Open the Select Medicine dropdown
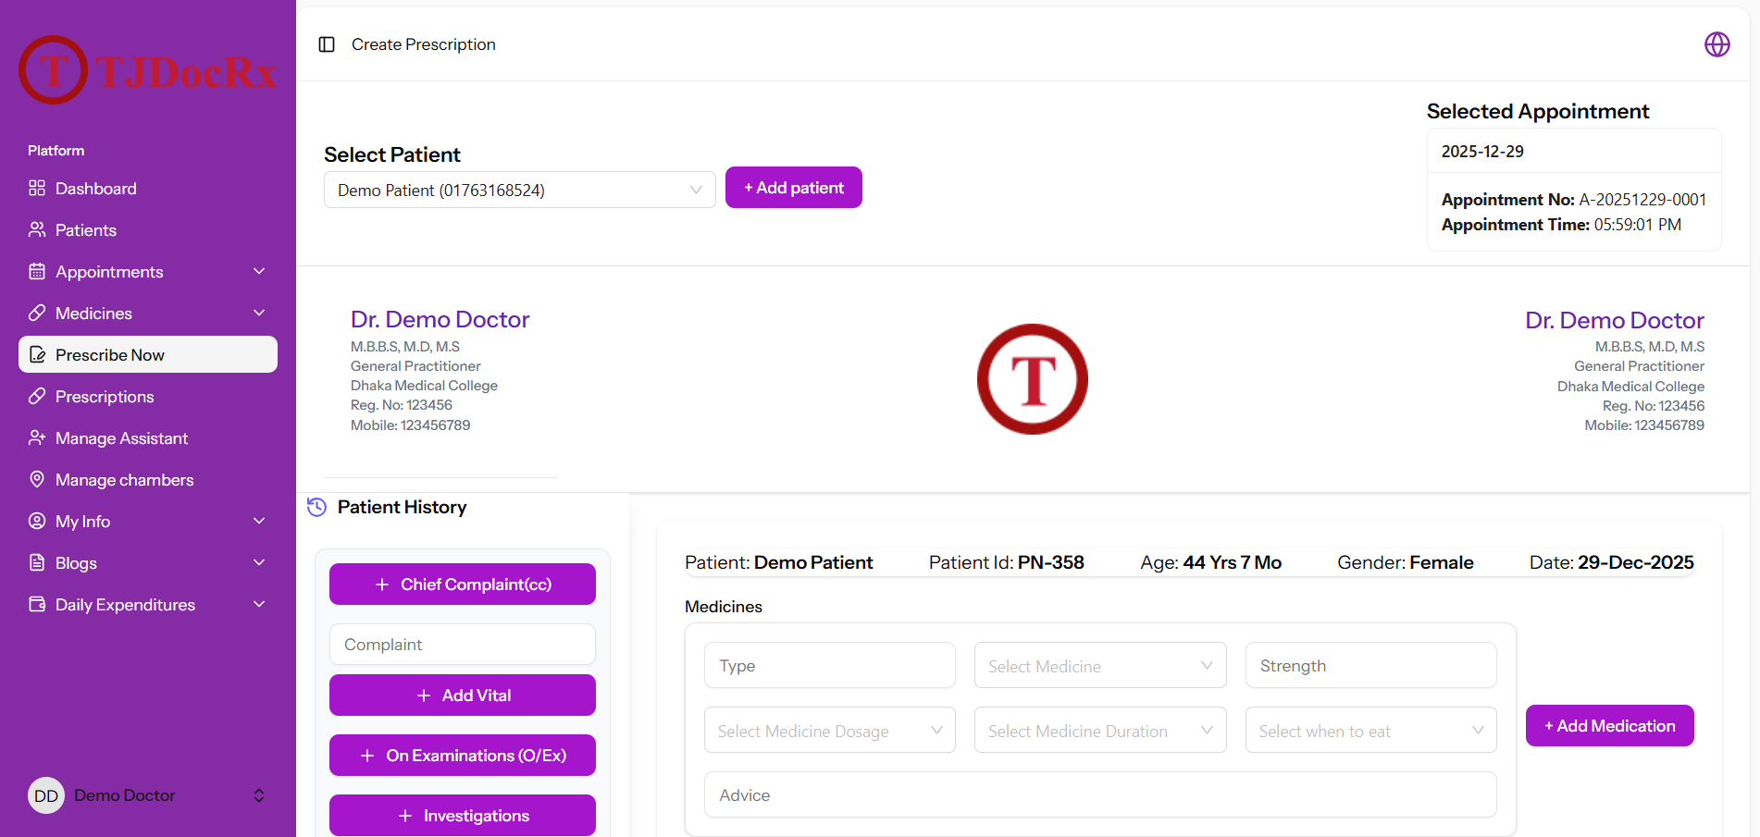The image size is (1760, 837). 1100,666
